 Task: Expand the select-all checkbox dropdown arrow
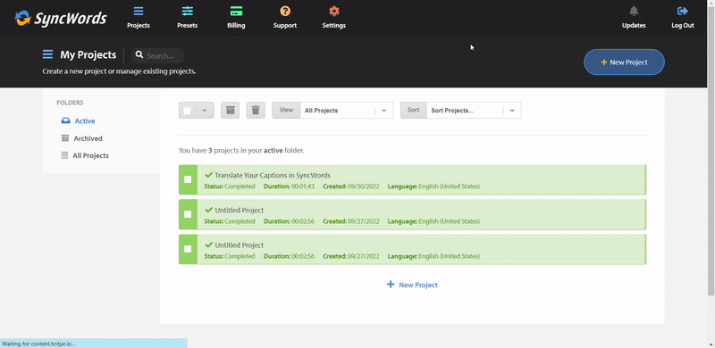[x=205, y=111]
